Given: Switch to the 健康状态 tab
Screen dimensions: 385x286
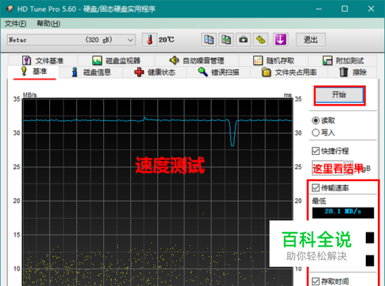Looking at the screenshot, I should 155,72.
